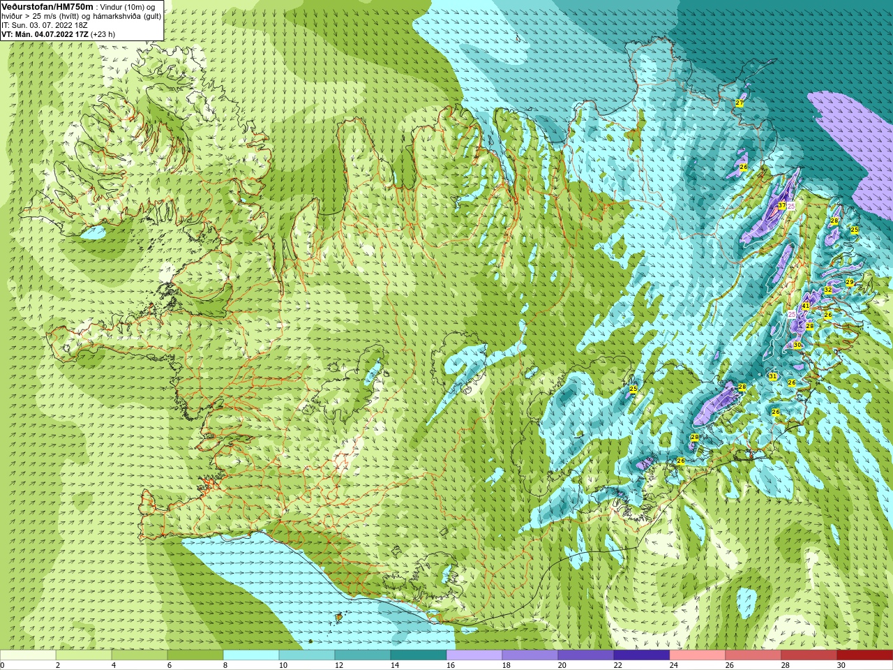Image resolution: width=893 pixels, height=670 pixels.
Task: Click the legend scale number 8
Action: (226, 665)
